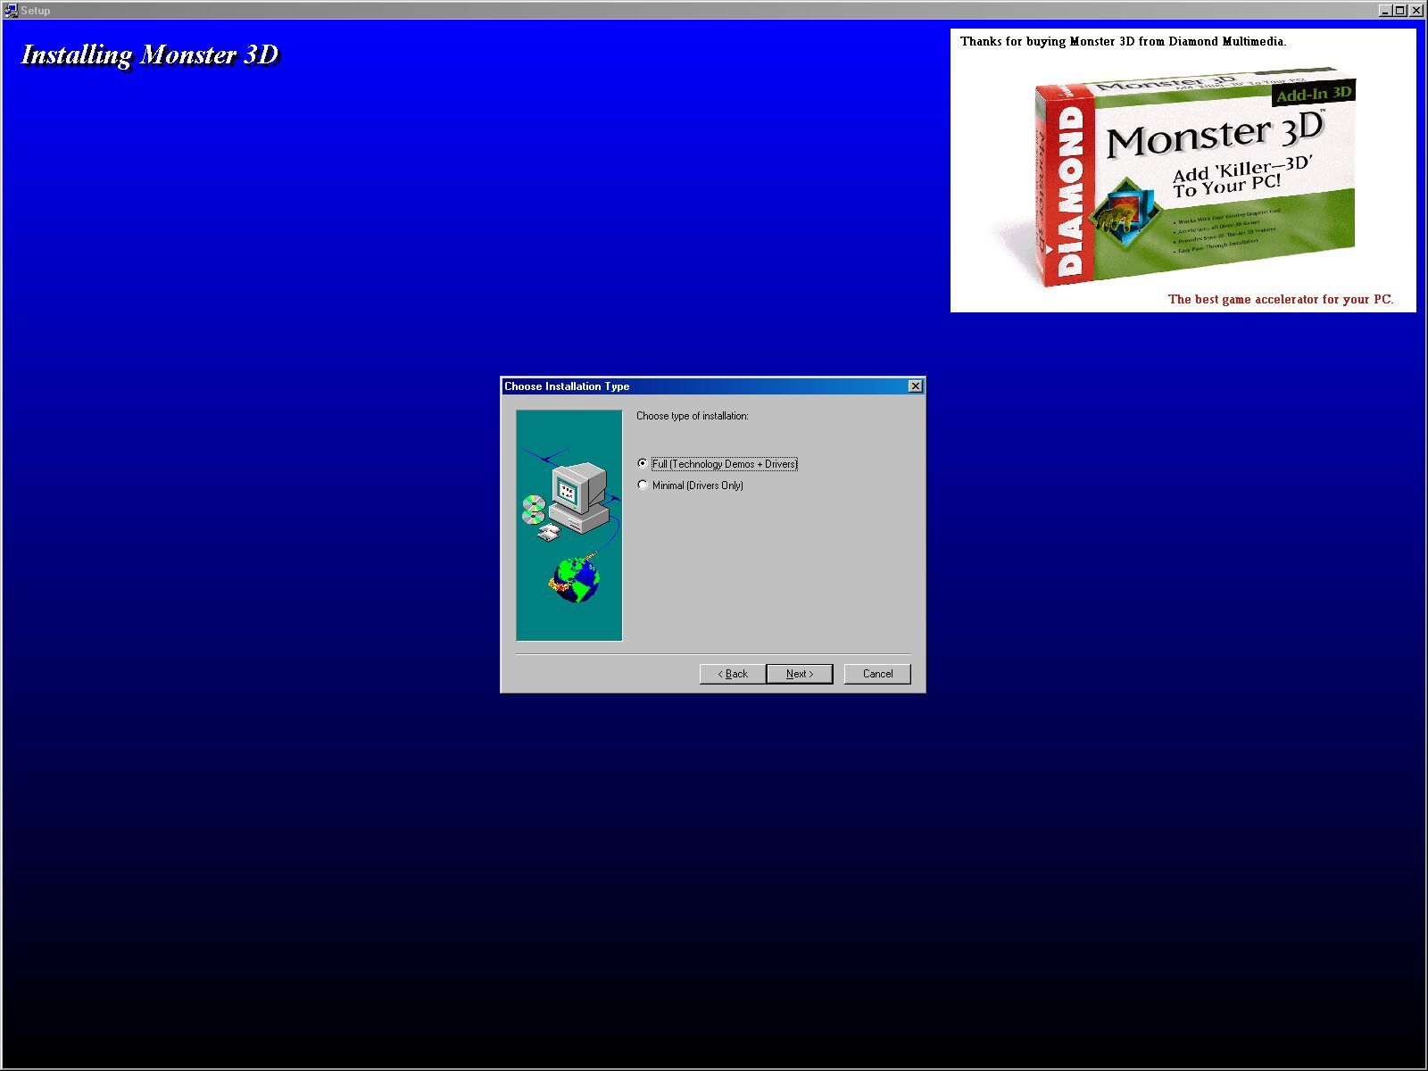The height and width of the screenshot is (1071, 1428).
Task: Click "Installing Monster 3D" heading
Action: 150,55
